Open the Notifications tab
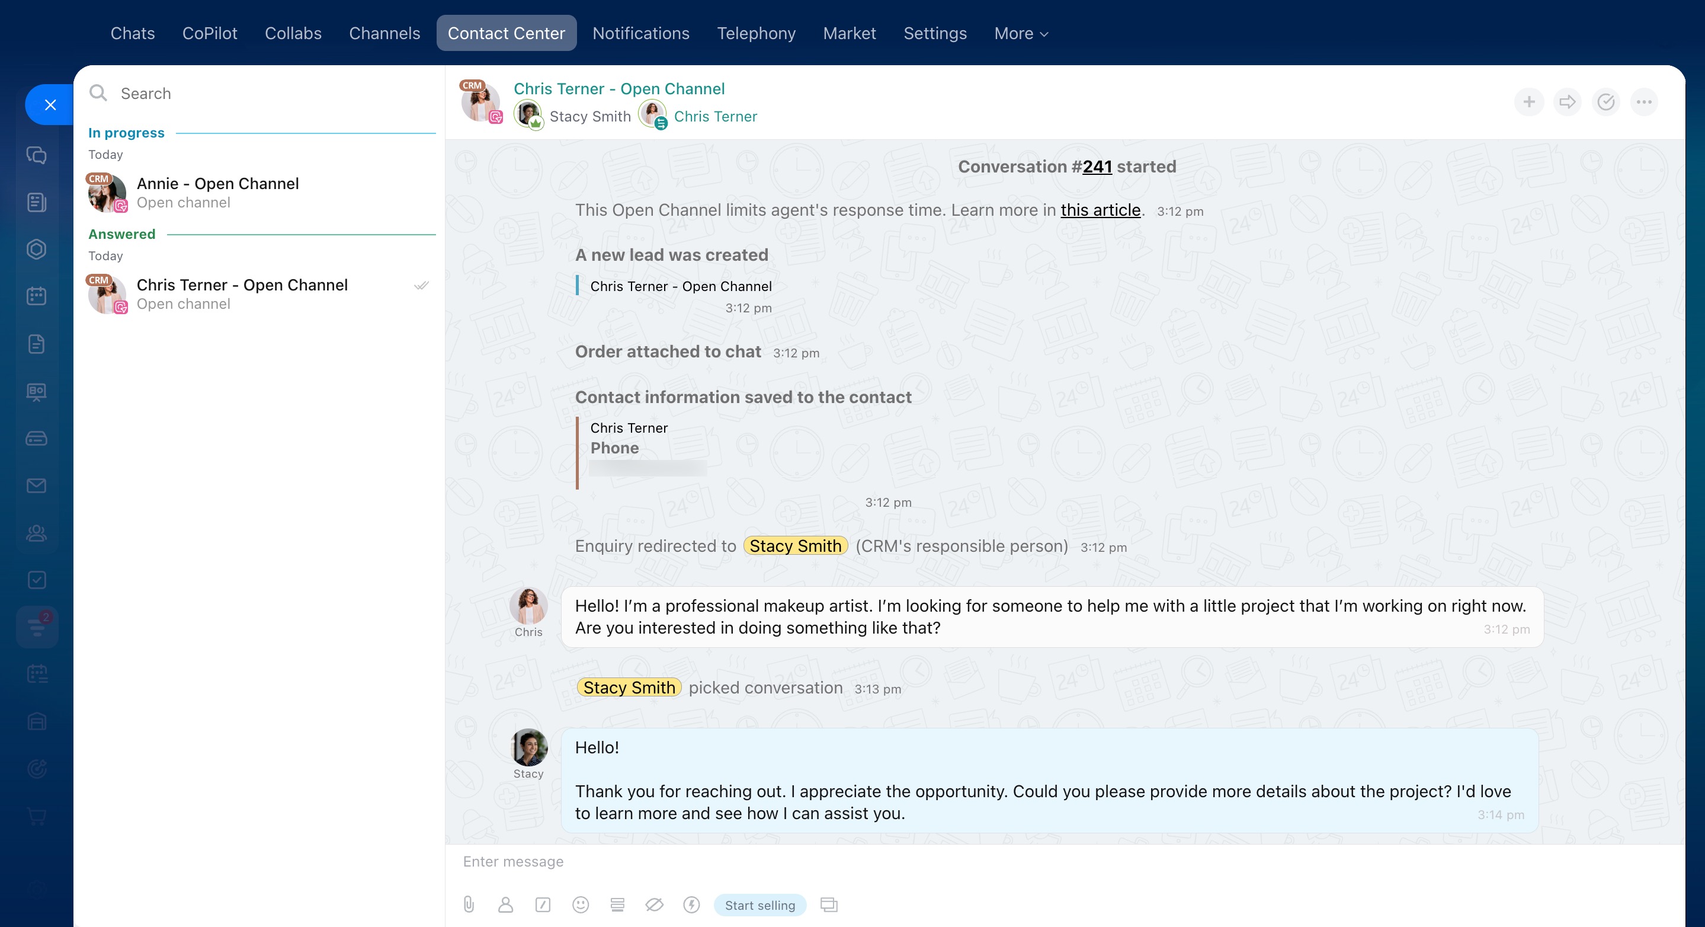This screenshot has width=1705, height=927. pyautogui.click(x=640, y=33)
